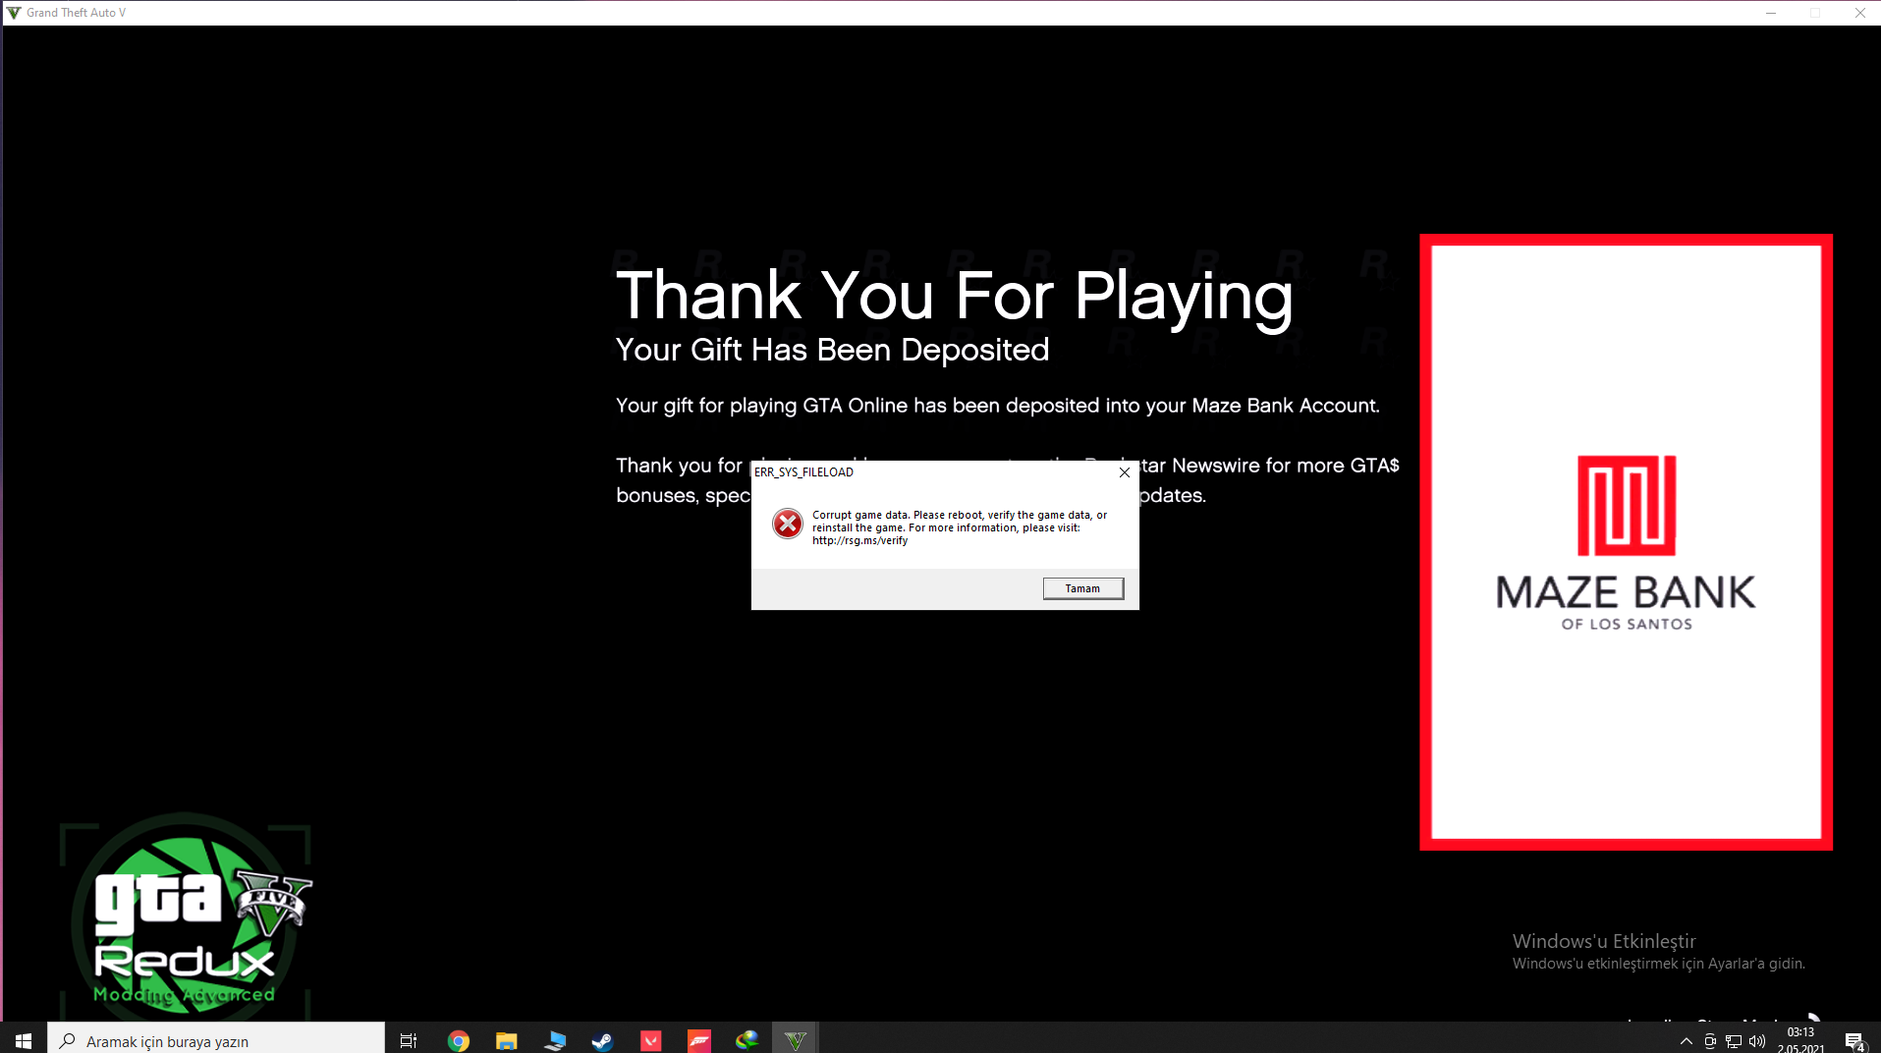Minimize the Grand Theft Auto V window

(1771, 13)
